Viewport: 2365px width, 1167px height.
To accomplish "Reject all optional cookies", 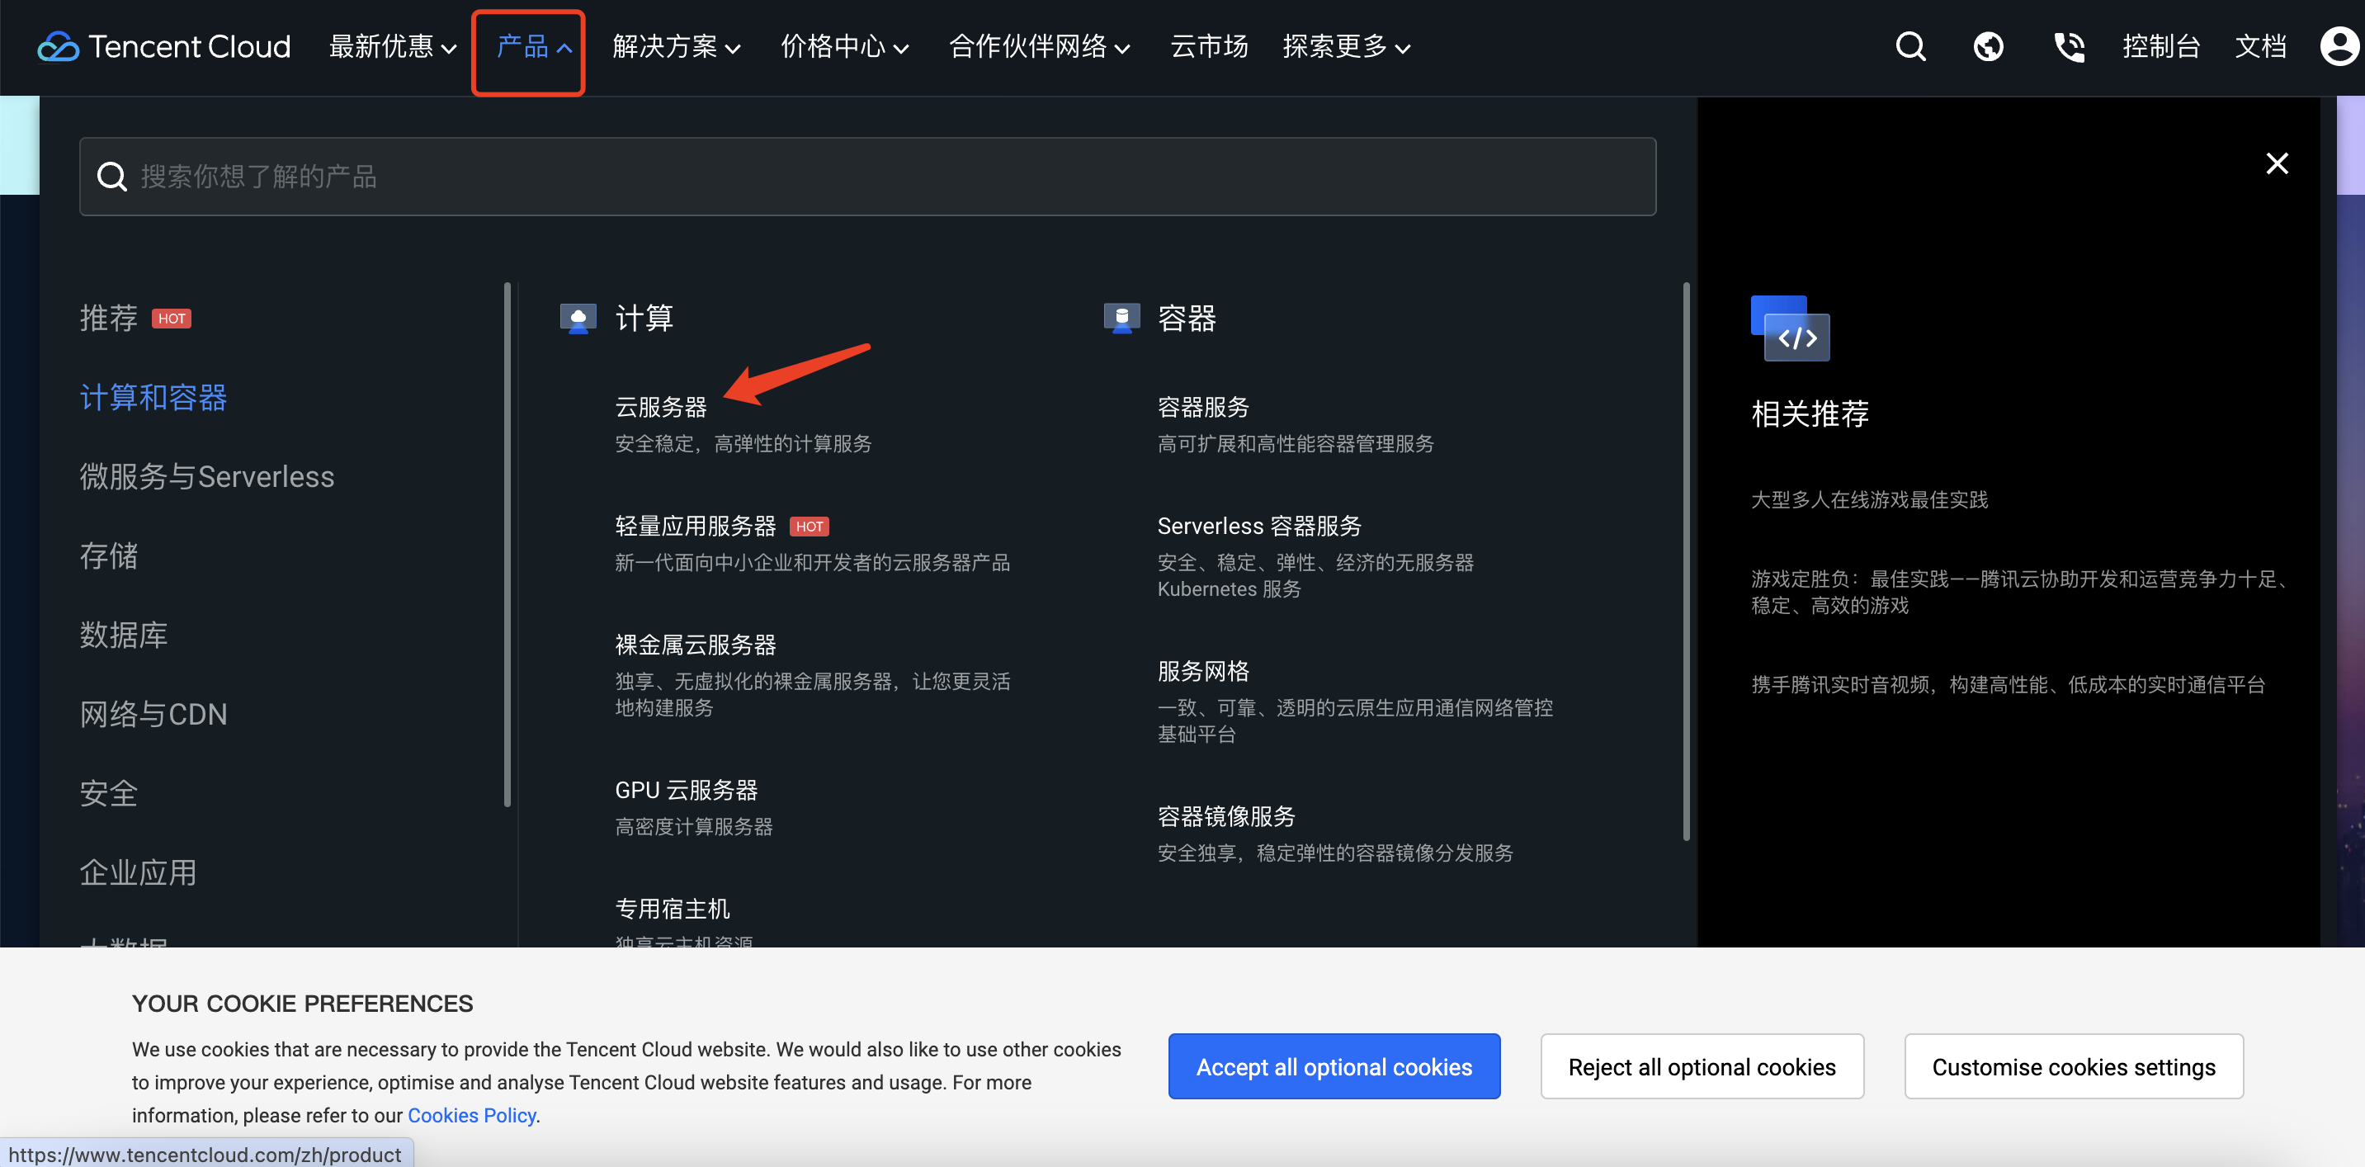I will 1702,1066.
